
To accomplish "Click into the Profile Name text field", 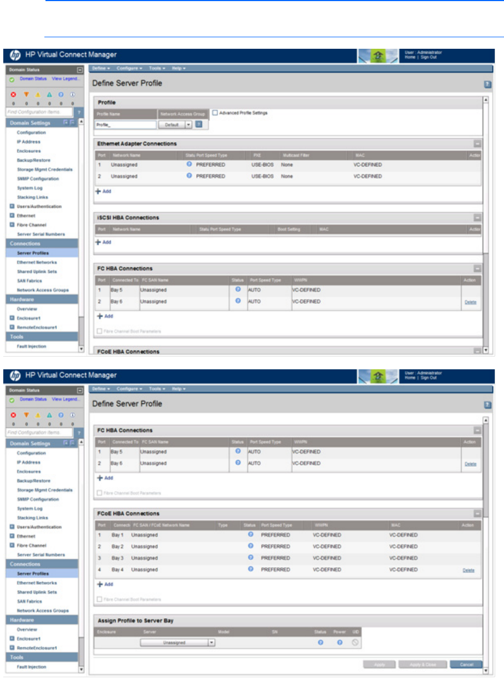I will tap(125, 124).
